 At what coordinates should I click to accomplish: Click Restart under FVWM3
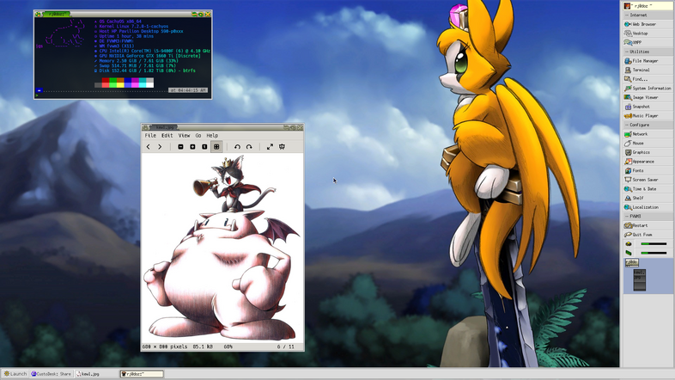[648, 225]
